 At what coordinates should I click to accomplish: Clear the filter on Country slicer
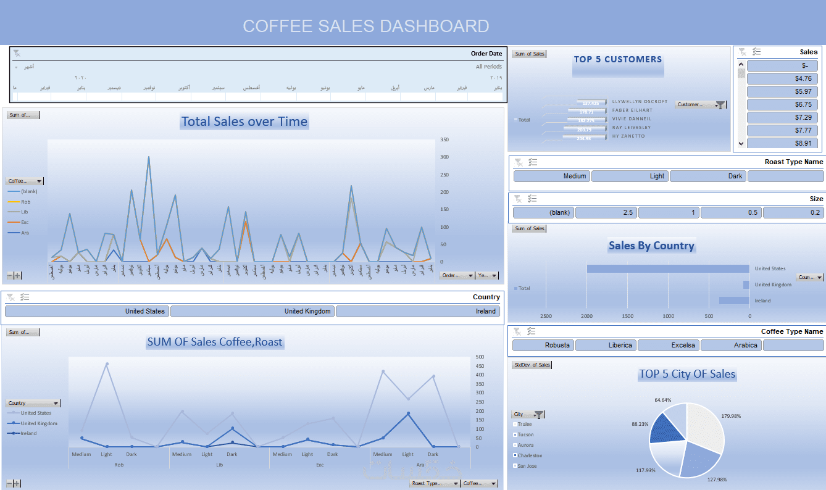[10, 297]
